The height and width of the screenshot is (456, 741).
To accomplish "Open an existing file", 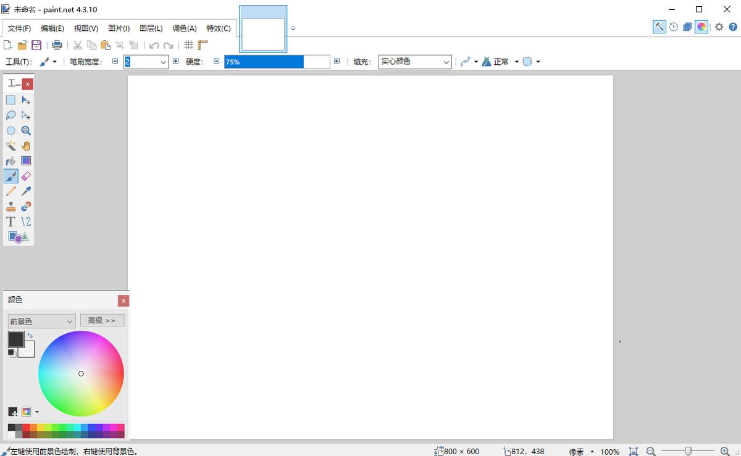I will tap(22, 45).
